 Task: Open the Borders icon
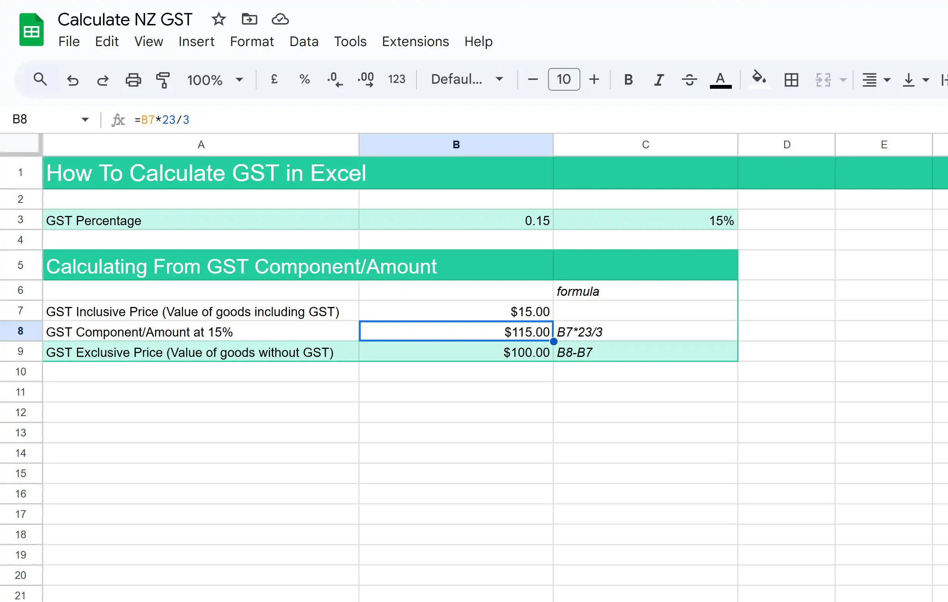(791, 80)
